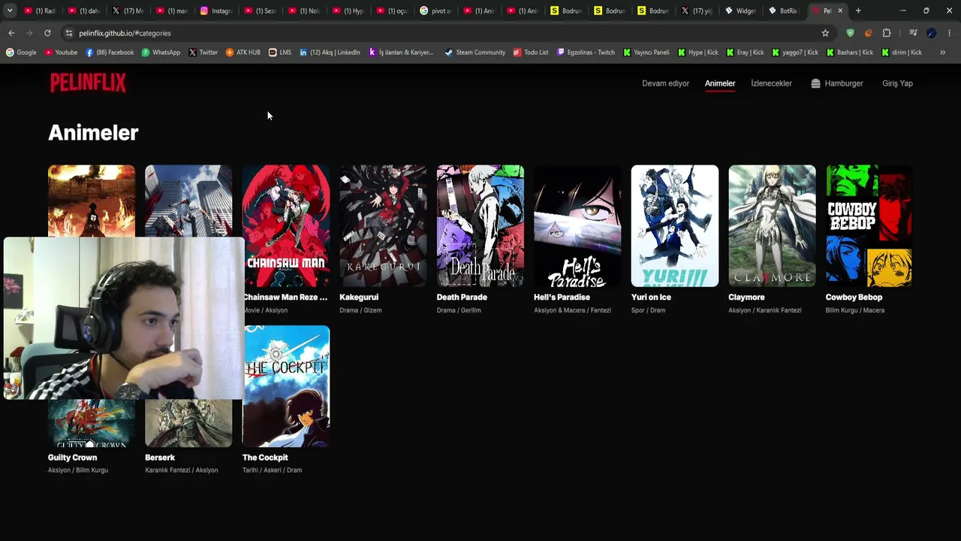
Task: Select the Animeler navigation item
Action: point(720,83)
